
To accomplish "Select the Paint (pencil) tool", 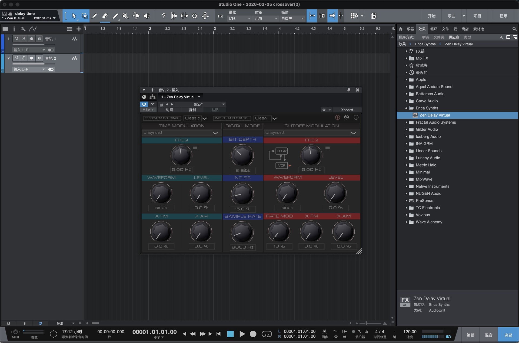I will 115,16.
